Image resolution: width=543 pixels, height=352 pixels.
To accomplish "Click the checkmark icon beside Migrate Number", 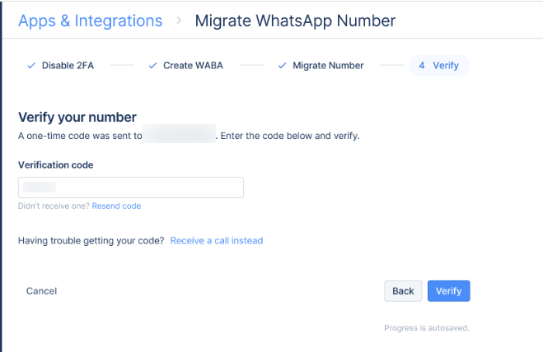I will (283, 65).
